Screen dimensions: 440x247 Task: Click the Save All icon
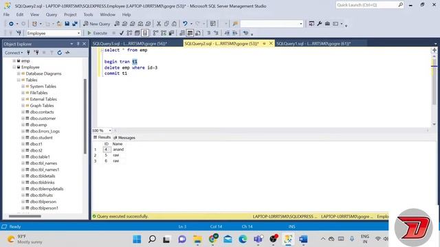(x=75, y=24)
